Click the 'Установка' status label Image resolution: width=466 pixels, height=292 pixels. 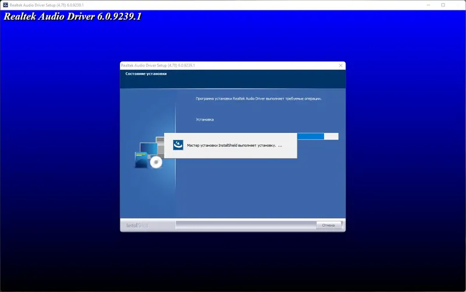coord(205,119)
